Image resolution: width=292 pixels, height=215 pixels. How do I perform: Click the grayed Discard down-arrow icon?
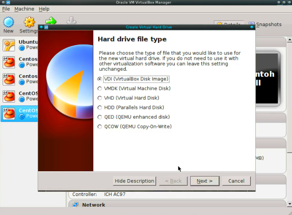point(72,20)
